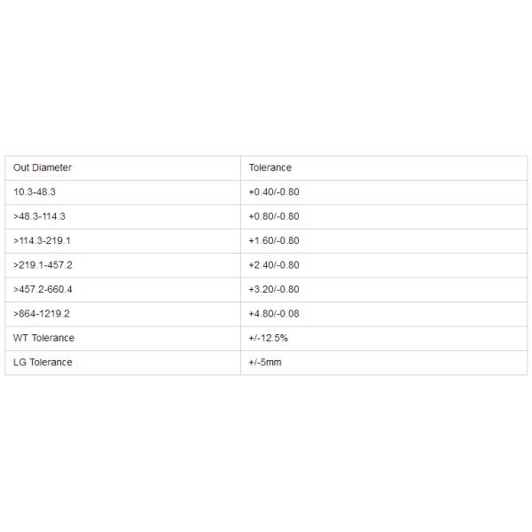Viewport: 532px width, 532px height.
Task: Click the "Tolerance" column header cell
Action: click(270, 168)
